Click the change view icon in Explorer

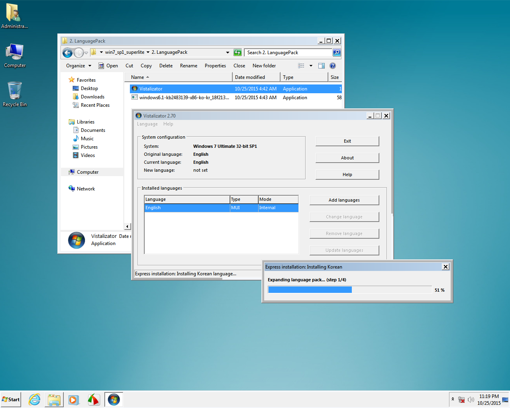[x=301, y=66]
